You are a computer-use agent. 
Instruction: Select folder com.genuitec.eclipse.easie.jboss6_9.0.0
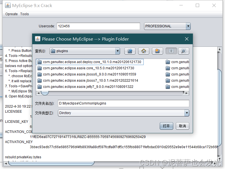pos(87,74)
